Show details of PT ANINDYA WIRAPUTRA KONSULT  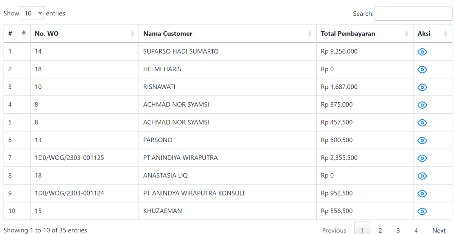click(x=422, y=194)
